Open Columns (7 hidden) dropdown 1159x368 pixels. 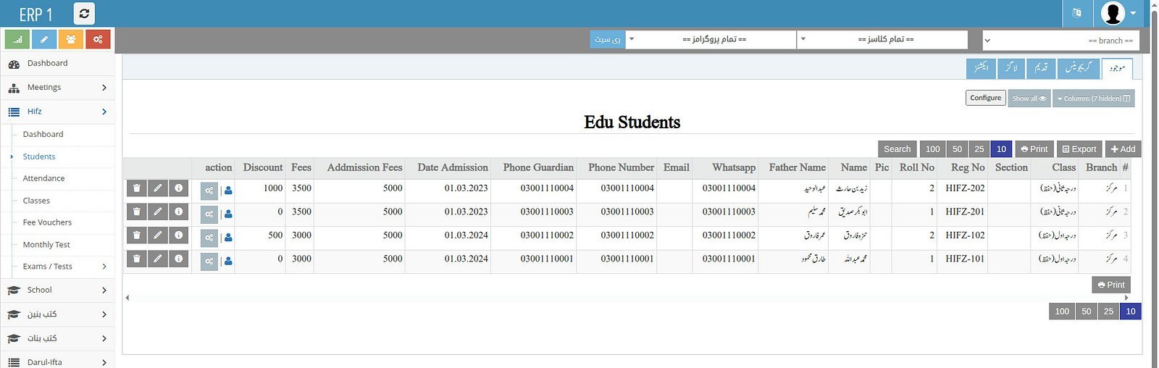pos(1093,99)
